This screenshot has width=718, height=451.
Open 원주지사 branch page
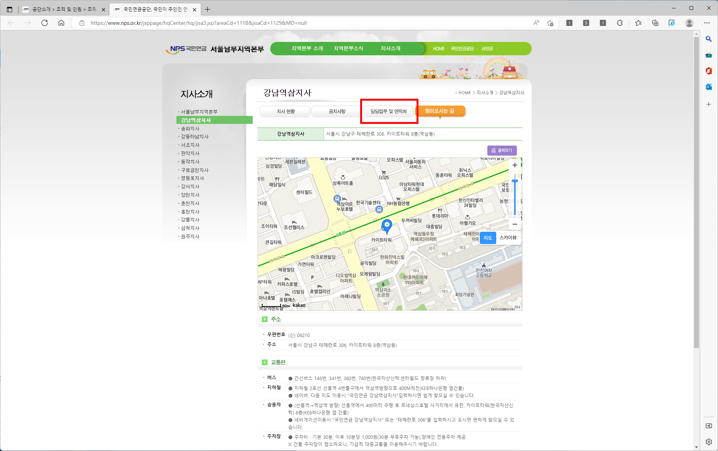[190, 236]
